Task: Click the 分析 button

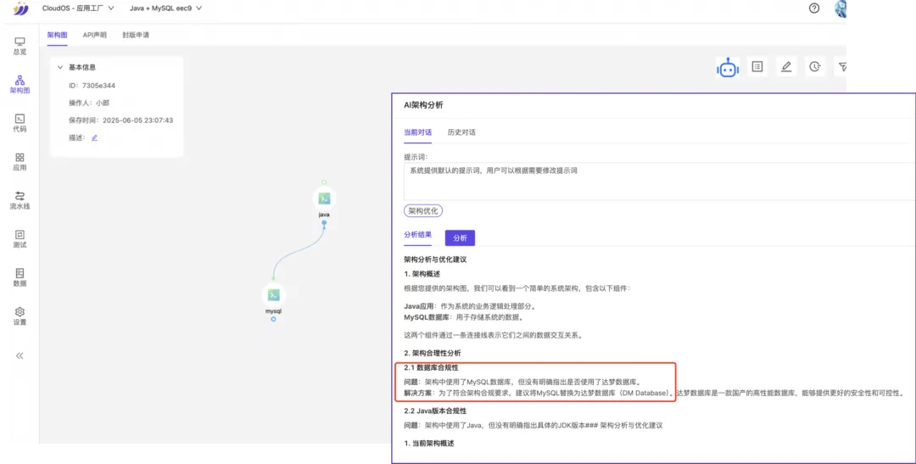Action: point(460,238)
